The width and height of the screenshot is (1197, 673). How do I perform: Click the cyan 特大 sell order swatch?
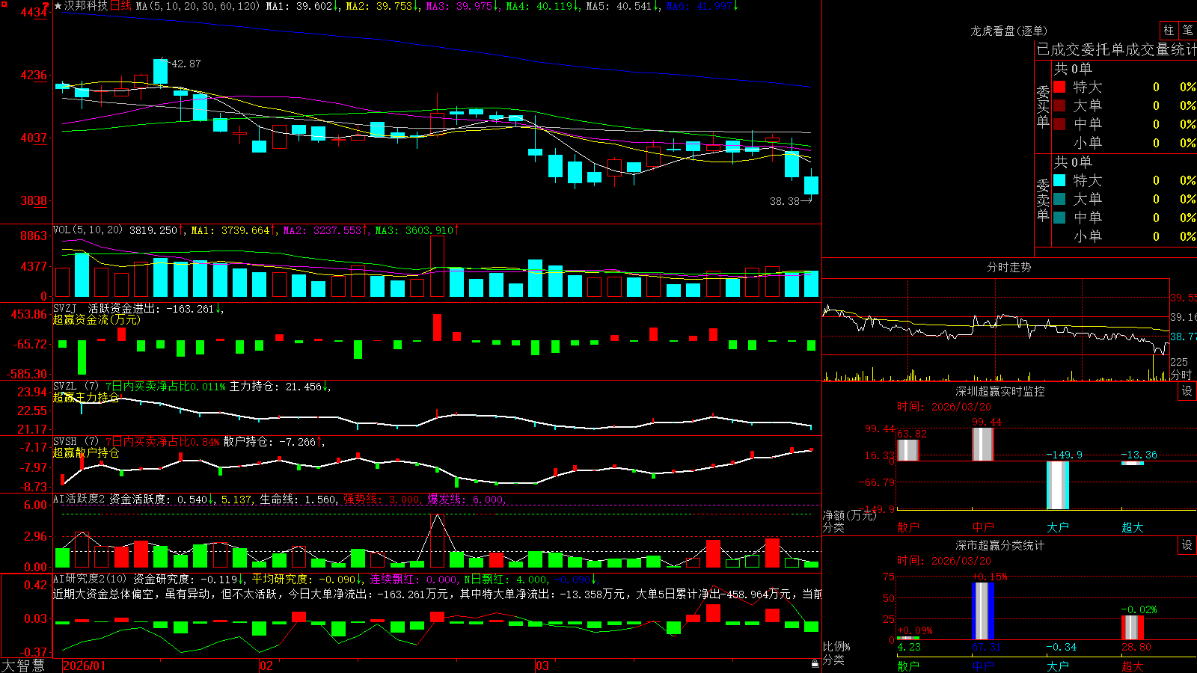coord(1059,180)
